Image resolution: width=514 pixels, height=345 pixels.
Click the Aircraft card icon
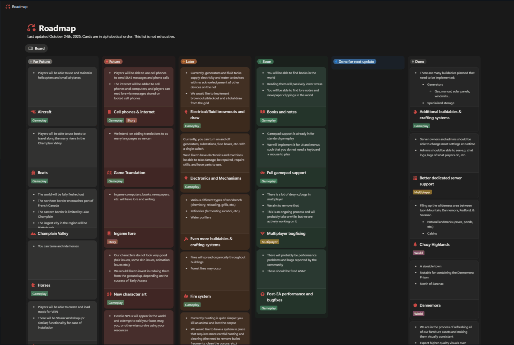pyautogui.click(x=33, y=112)
